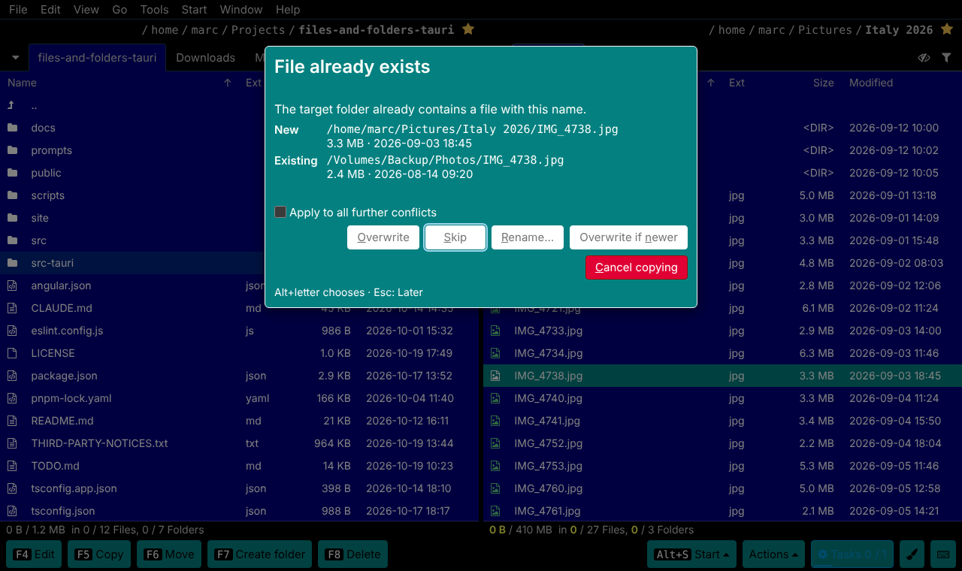The image size is (962, 571).
Task: Select the IMG_4761.jpg file row
Action: 722,511
